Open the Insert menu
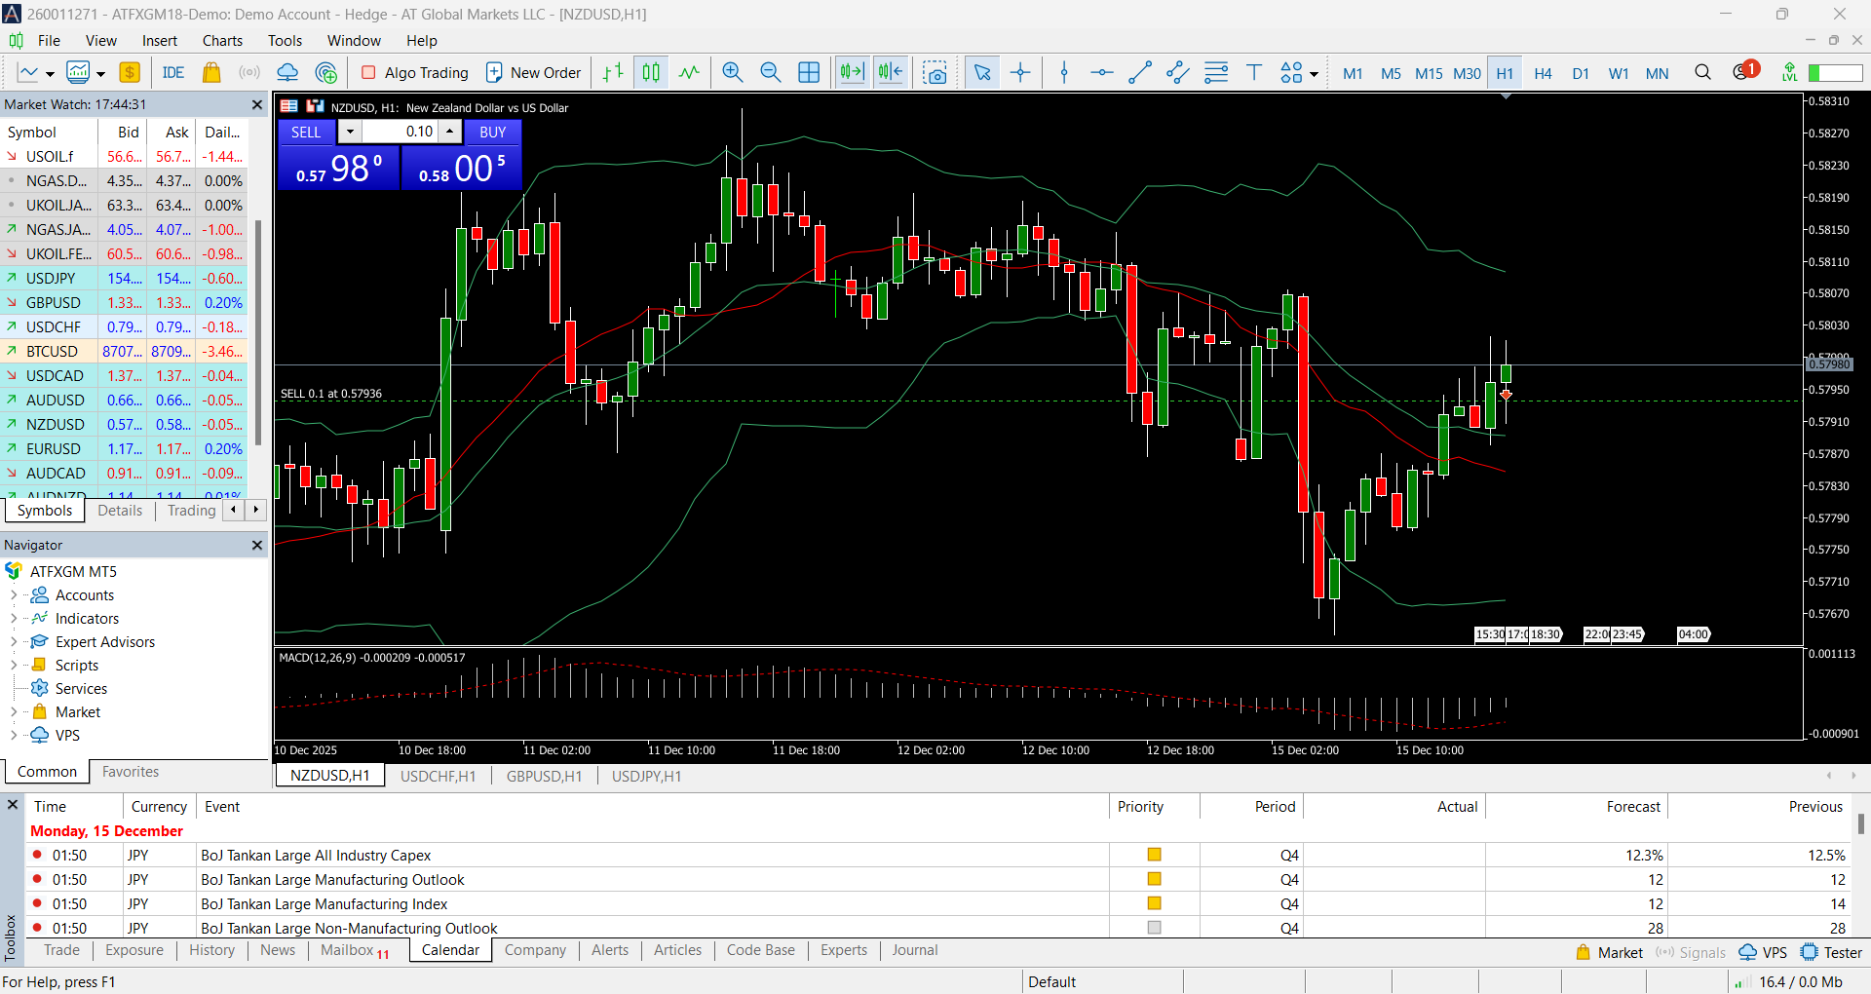 point(160,40)
